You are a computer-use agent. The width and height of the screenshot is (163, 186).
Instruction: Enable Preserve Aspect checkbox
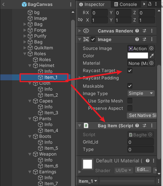(130, 108)
